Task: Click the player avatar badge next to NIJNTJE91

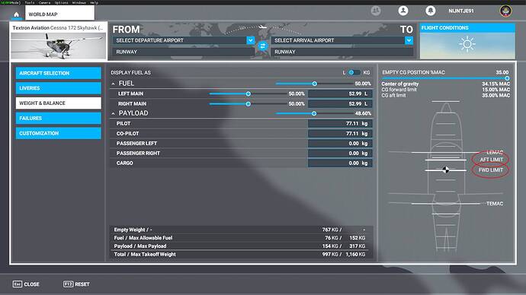Action: click(x=506, y=11)
